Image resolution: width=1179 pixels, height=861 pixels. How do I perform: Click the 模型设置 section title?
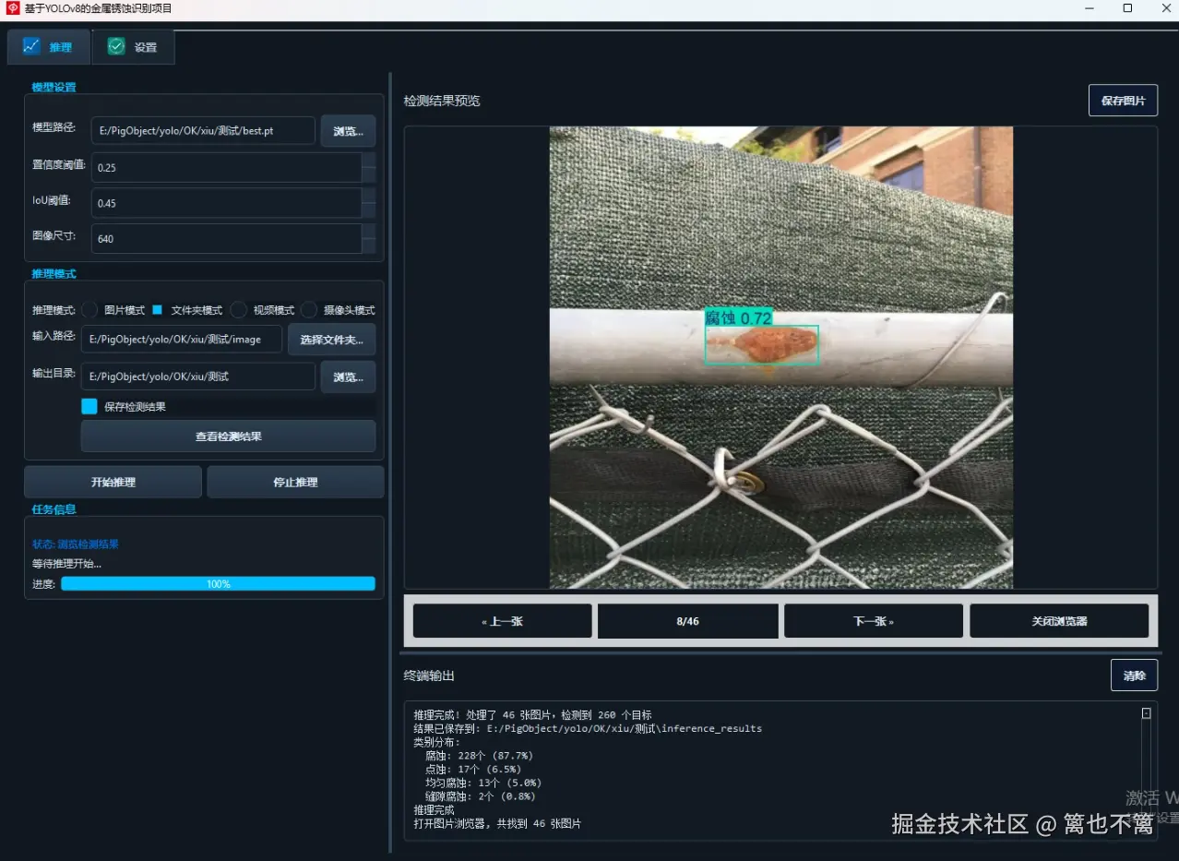click(54, 88)
